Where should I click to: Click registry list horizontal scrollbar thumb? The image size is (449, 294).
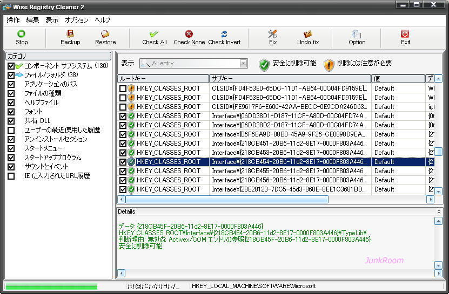pyautogui.click(x=227, y=200)
